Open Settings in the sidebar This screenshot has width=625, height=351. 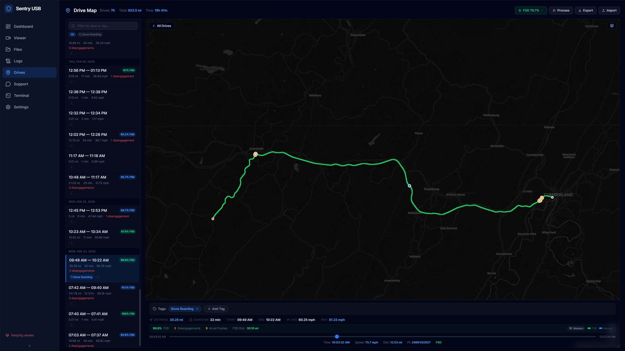[21, 107]
